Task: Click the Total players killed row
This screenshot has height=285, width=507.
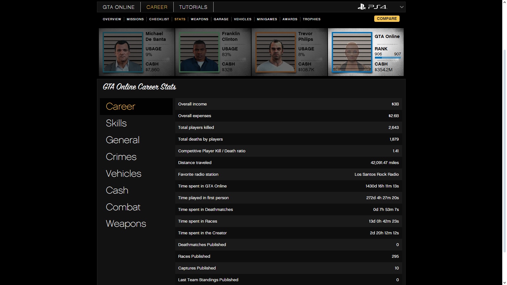Action: pyautogui.click(x=288, y=128)
